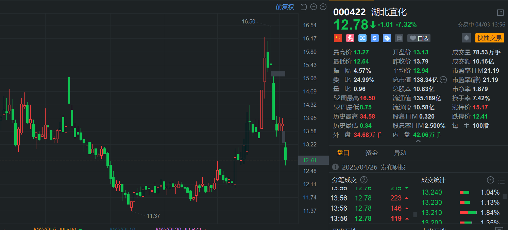Toggle 自选 watchlist heart button
The width and height of the screenshot is (508, 230).
tap(419, 38)
